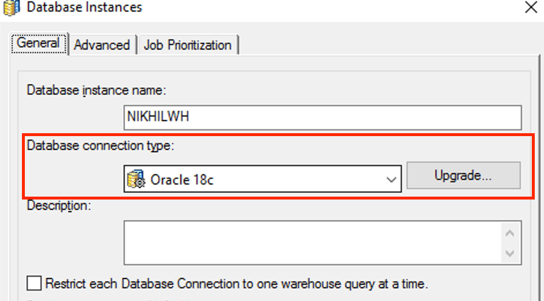Image resolution: width=544 pixels, height=301 pixels.
Task: Click the NIKHILWH instance name field
Action: coord(322,118)
